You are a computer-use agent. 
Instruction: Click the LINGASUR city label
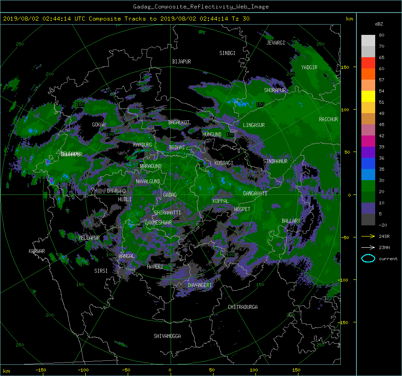(254, 125)
